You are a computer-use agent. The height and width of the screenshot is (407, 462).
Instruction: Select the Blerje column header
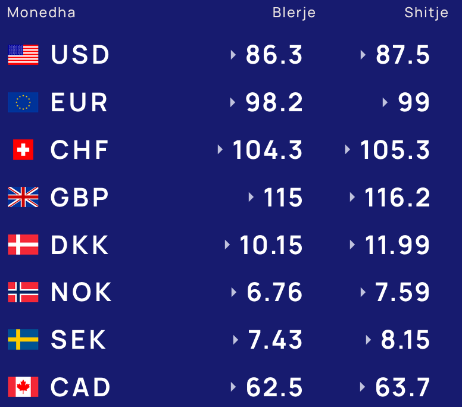coord(294,13)
